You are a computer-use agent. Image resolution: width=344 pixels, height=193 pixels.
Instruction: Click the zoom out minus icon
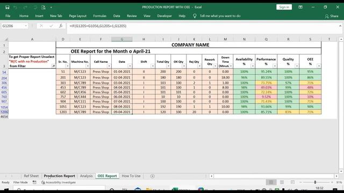pos(300,182)
